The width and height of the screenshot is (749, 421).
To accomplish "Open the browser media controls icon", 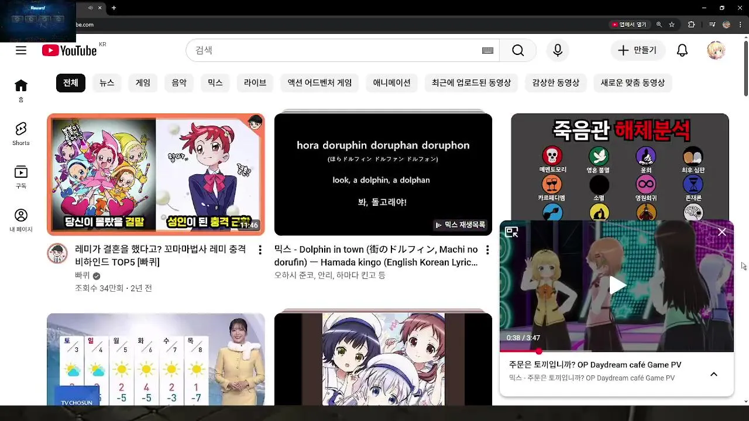I will tap(712, 25).
